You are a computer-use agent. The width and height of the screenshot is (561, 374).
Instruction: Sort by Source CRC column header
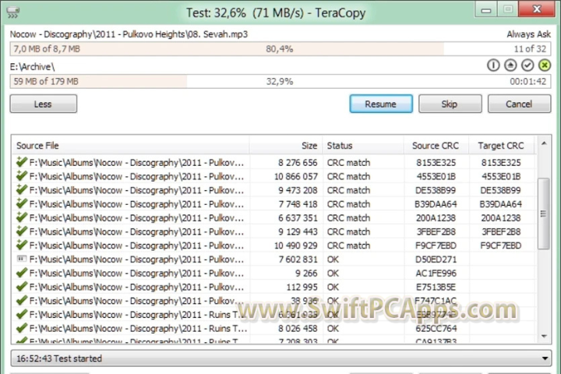click(x=436, y=146)
